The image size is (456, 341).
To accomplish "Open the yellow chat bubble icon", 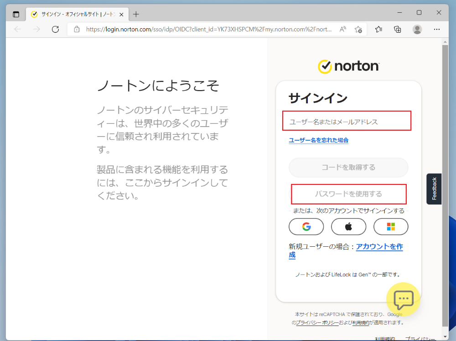I will coord(403,299).
